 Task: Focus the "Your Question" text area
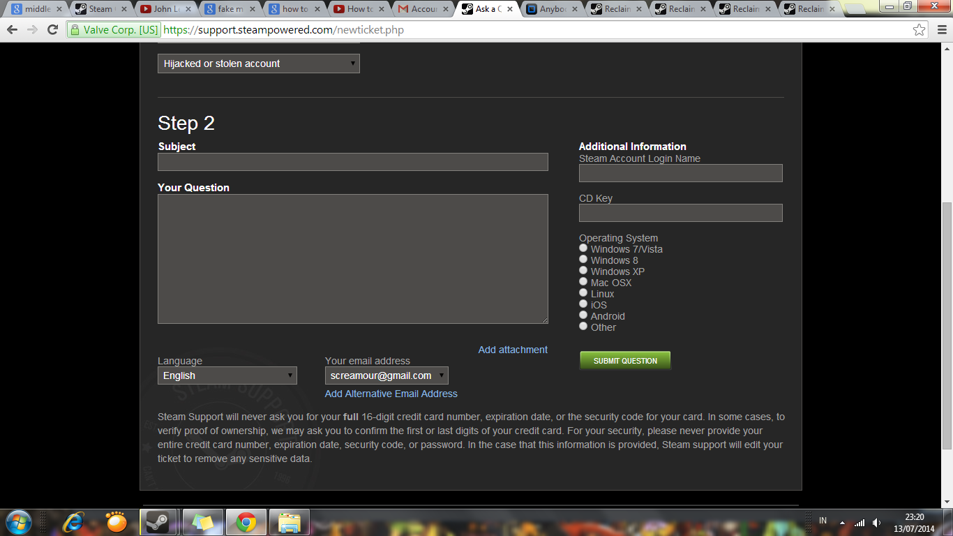pos(353,259)
